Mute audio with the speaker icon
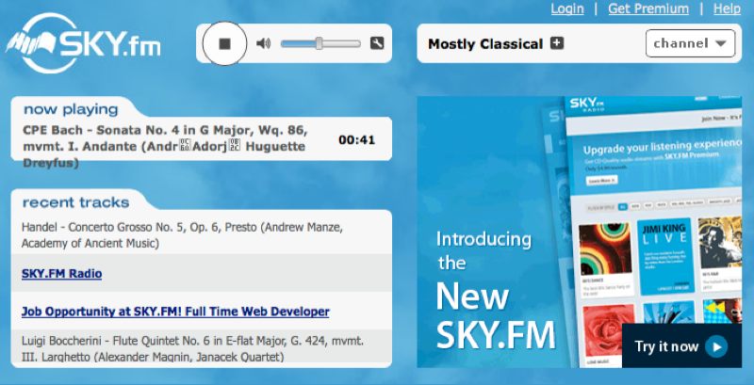 pyautogui.click(x=263, y=43)
